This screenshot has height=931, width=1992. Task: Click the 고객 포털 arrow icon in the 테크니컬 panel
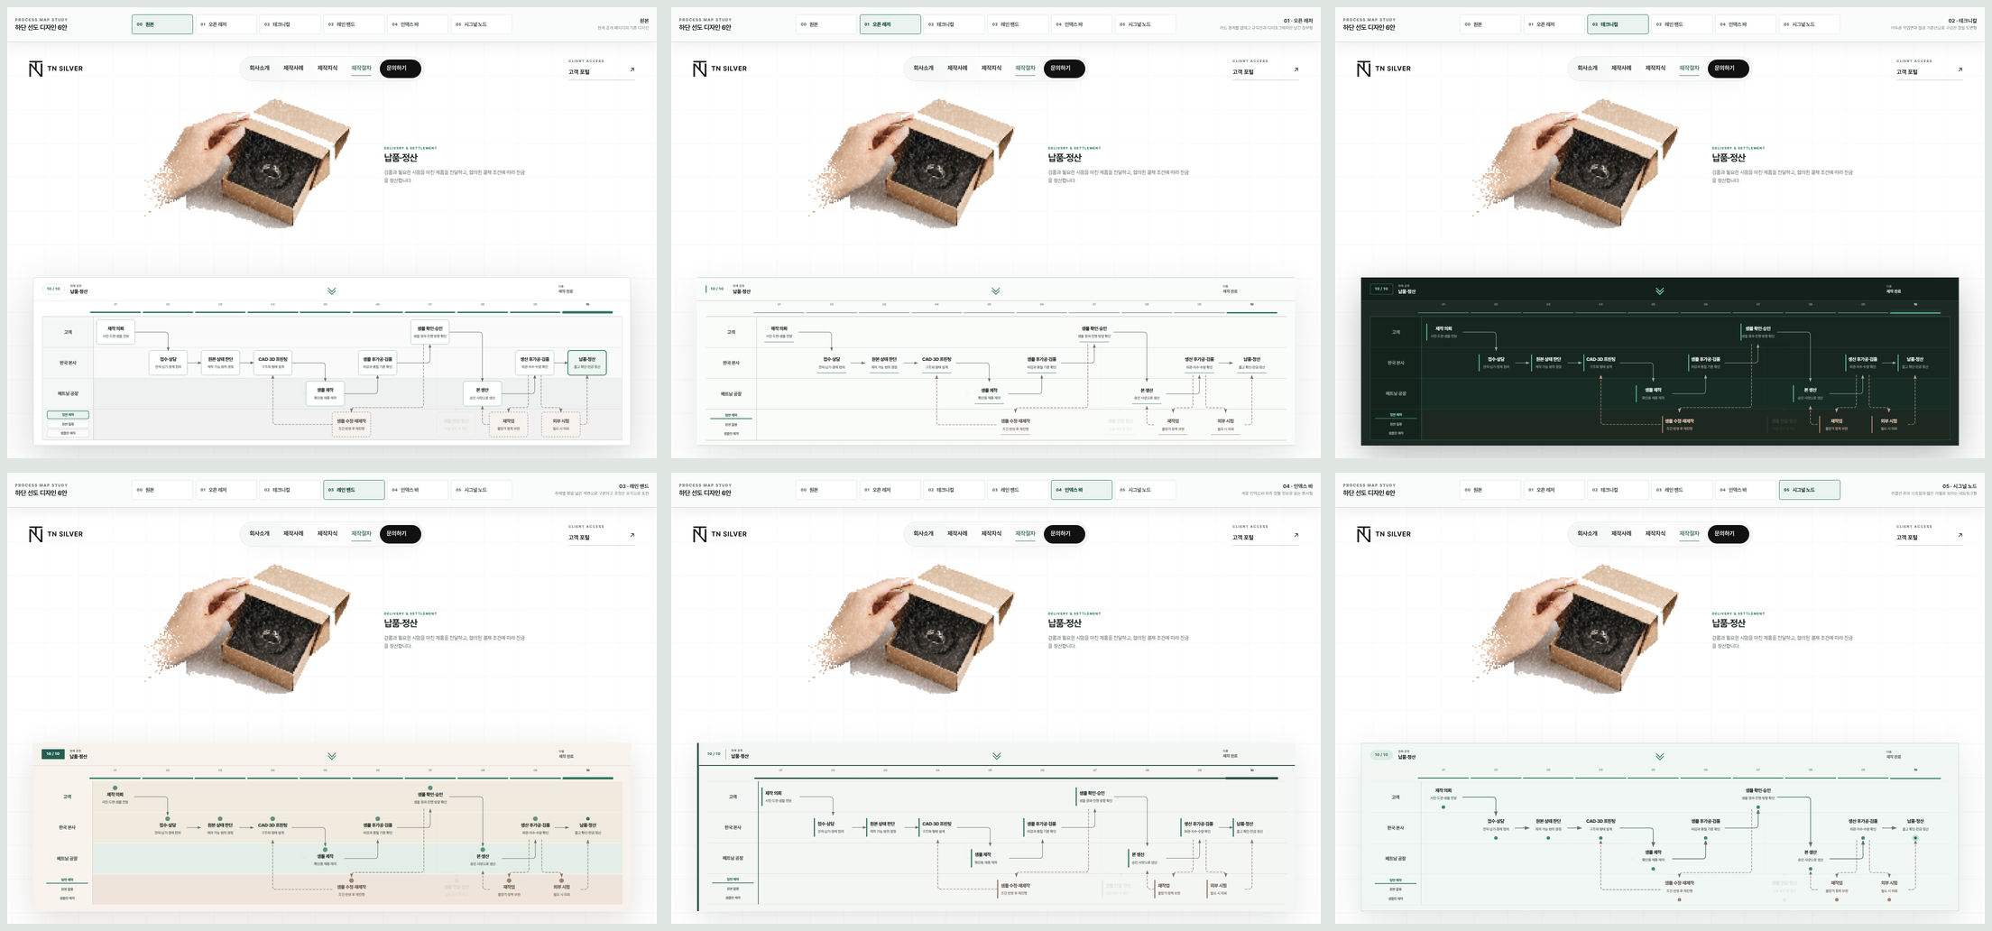click(1960, 69)
